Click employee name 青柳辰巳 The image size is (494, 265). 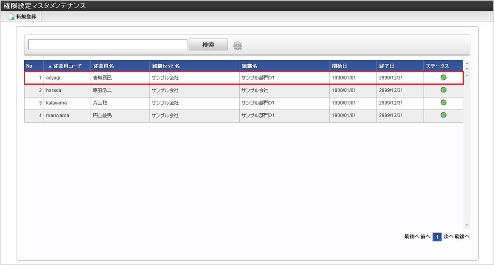click(x=102, y=78)
